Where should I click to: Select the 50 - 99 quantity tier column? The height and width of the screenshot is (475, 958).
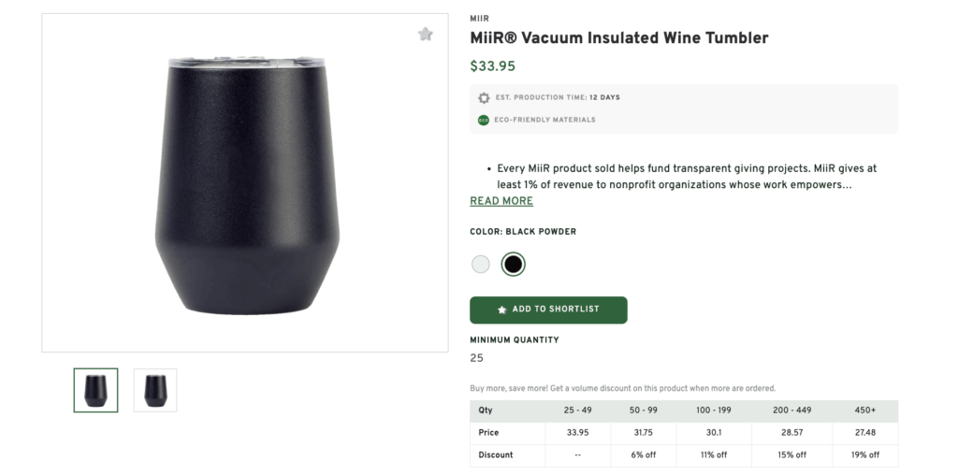[x=643, y=410]
